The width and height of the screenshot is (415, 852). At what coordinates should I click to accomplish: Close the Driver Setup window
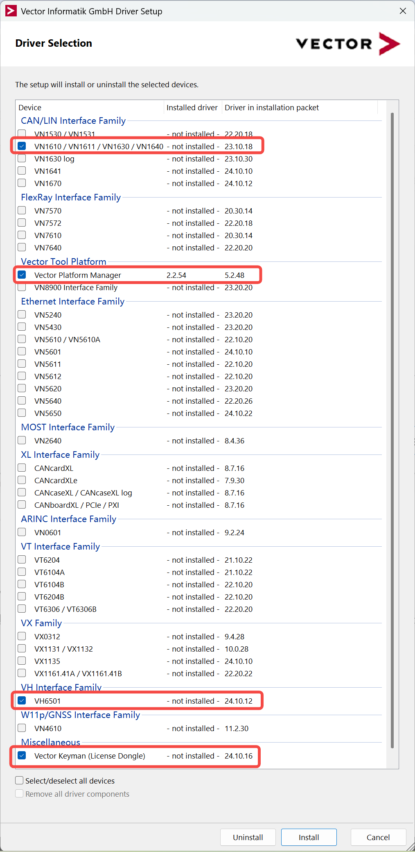tap(403, 11)
